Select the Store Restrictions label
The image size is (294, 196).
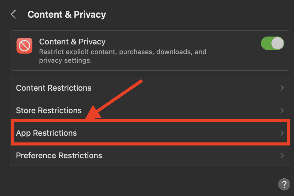click(49, 110)
